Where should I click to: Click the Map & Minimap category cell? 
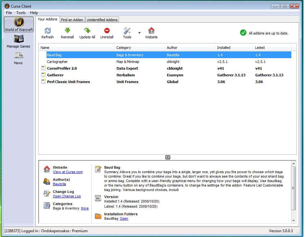[x=128, y=62]
